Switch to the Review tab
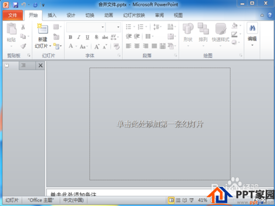This screenshot has width=275, height=206. [x=159, y=15]
